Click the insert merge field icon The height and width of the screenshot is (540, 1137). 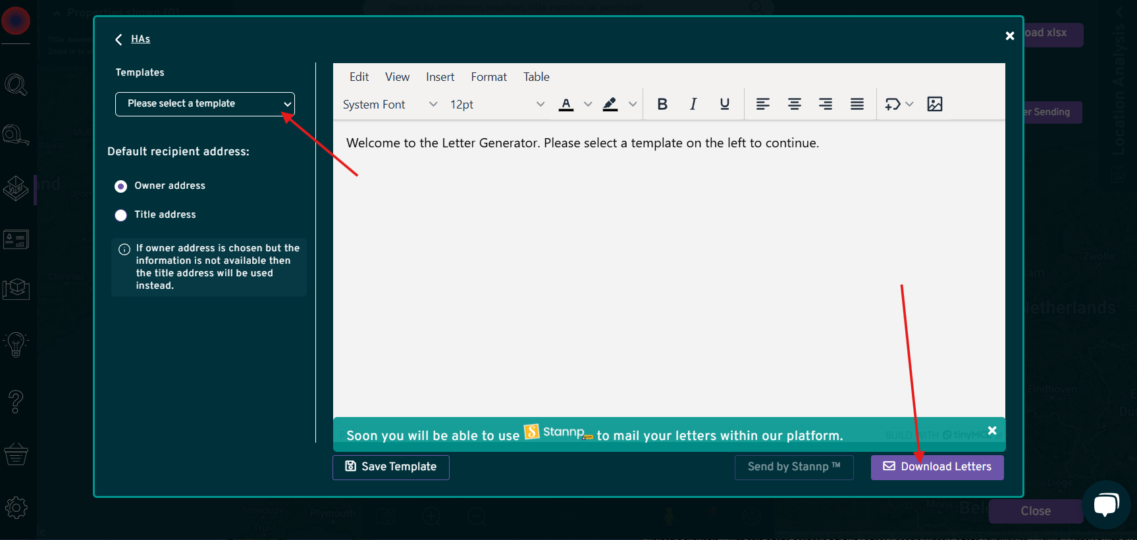pos(893,104)
